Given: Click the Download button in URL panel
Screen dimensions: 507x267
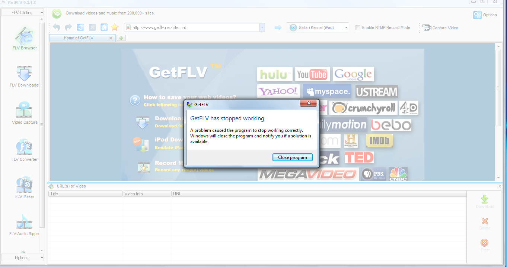Looking at the screenshot, I should click(x=485, y=202).
